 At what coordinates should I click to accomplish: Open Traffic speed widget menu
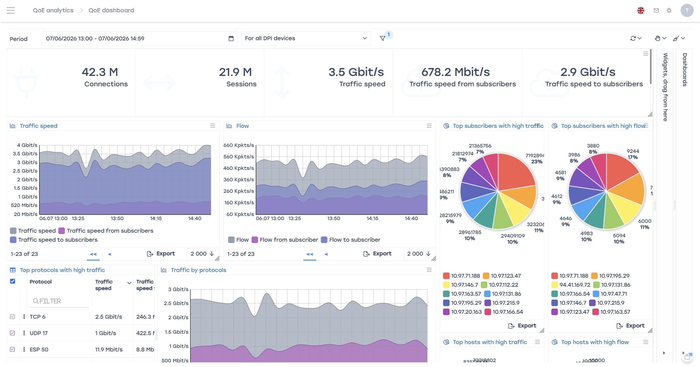tap(212, 126)
